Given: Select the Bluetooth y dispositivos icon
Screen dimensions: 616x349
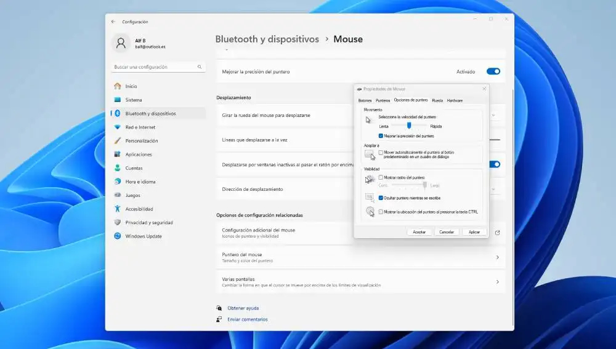Looking at the screenshot, I should [x=118, y=113].
